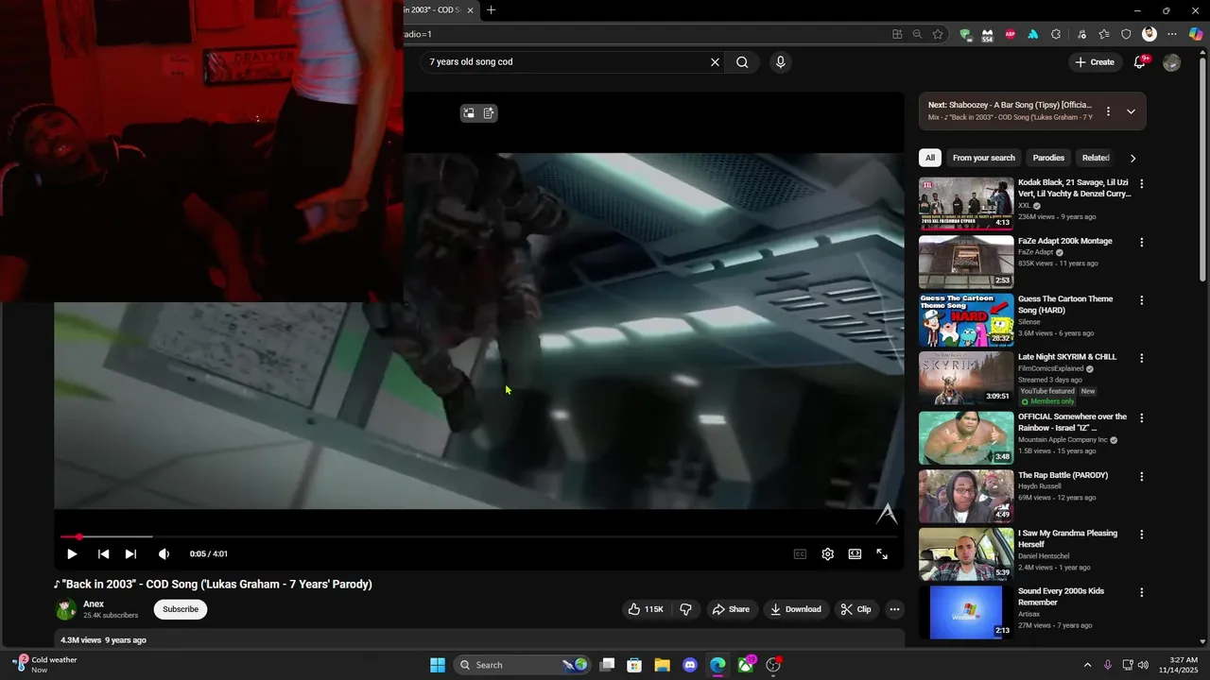Select the Related filter chip
1210x680 pixels.
[x=1096, y=158]
